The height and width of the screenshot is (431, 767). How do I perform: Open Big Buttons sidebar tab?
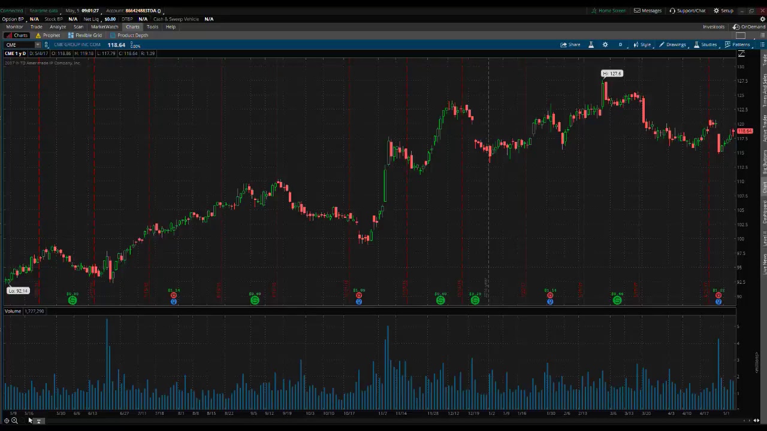point(764,162)
